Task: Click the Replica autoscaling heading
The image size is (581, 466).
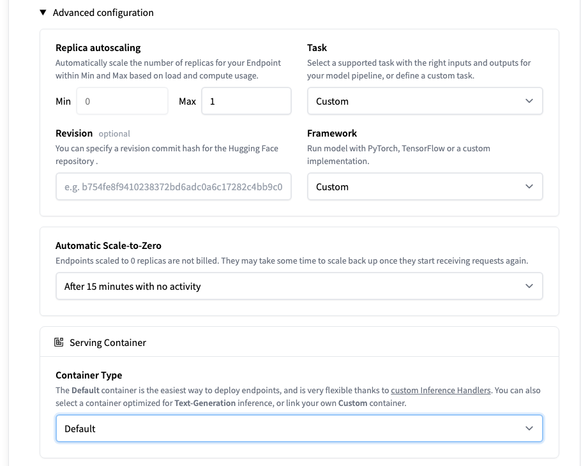Action: [x=98, y=48]
